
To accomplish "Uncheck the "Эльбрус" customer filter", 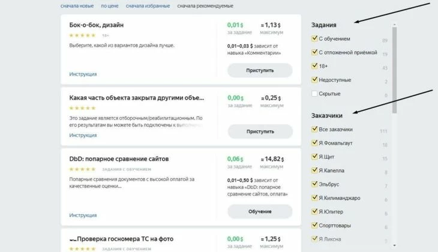I will (x=314, y=184).
